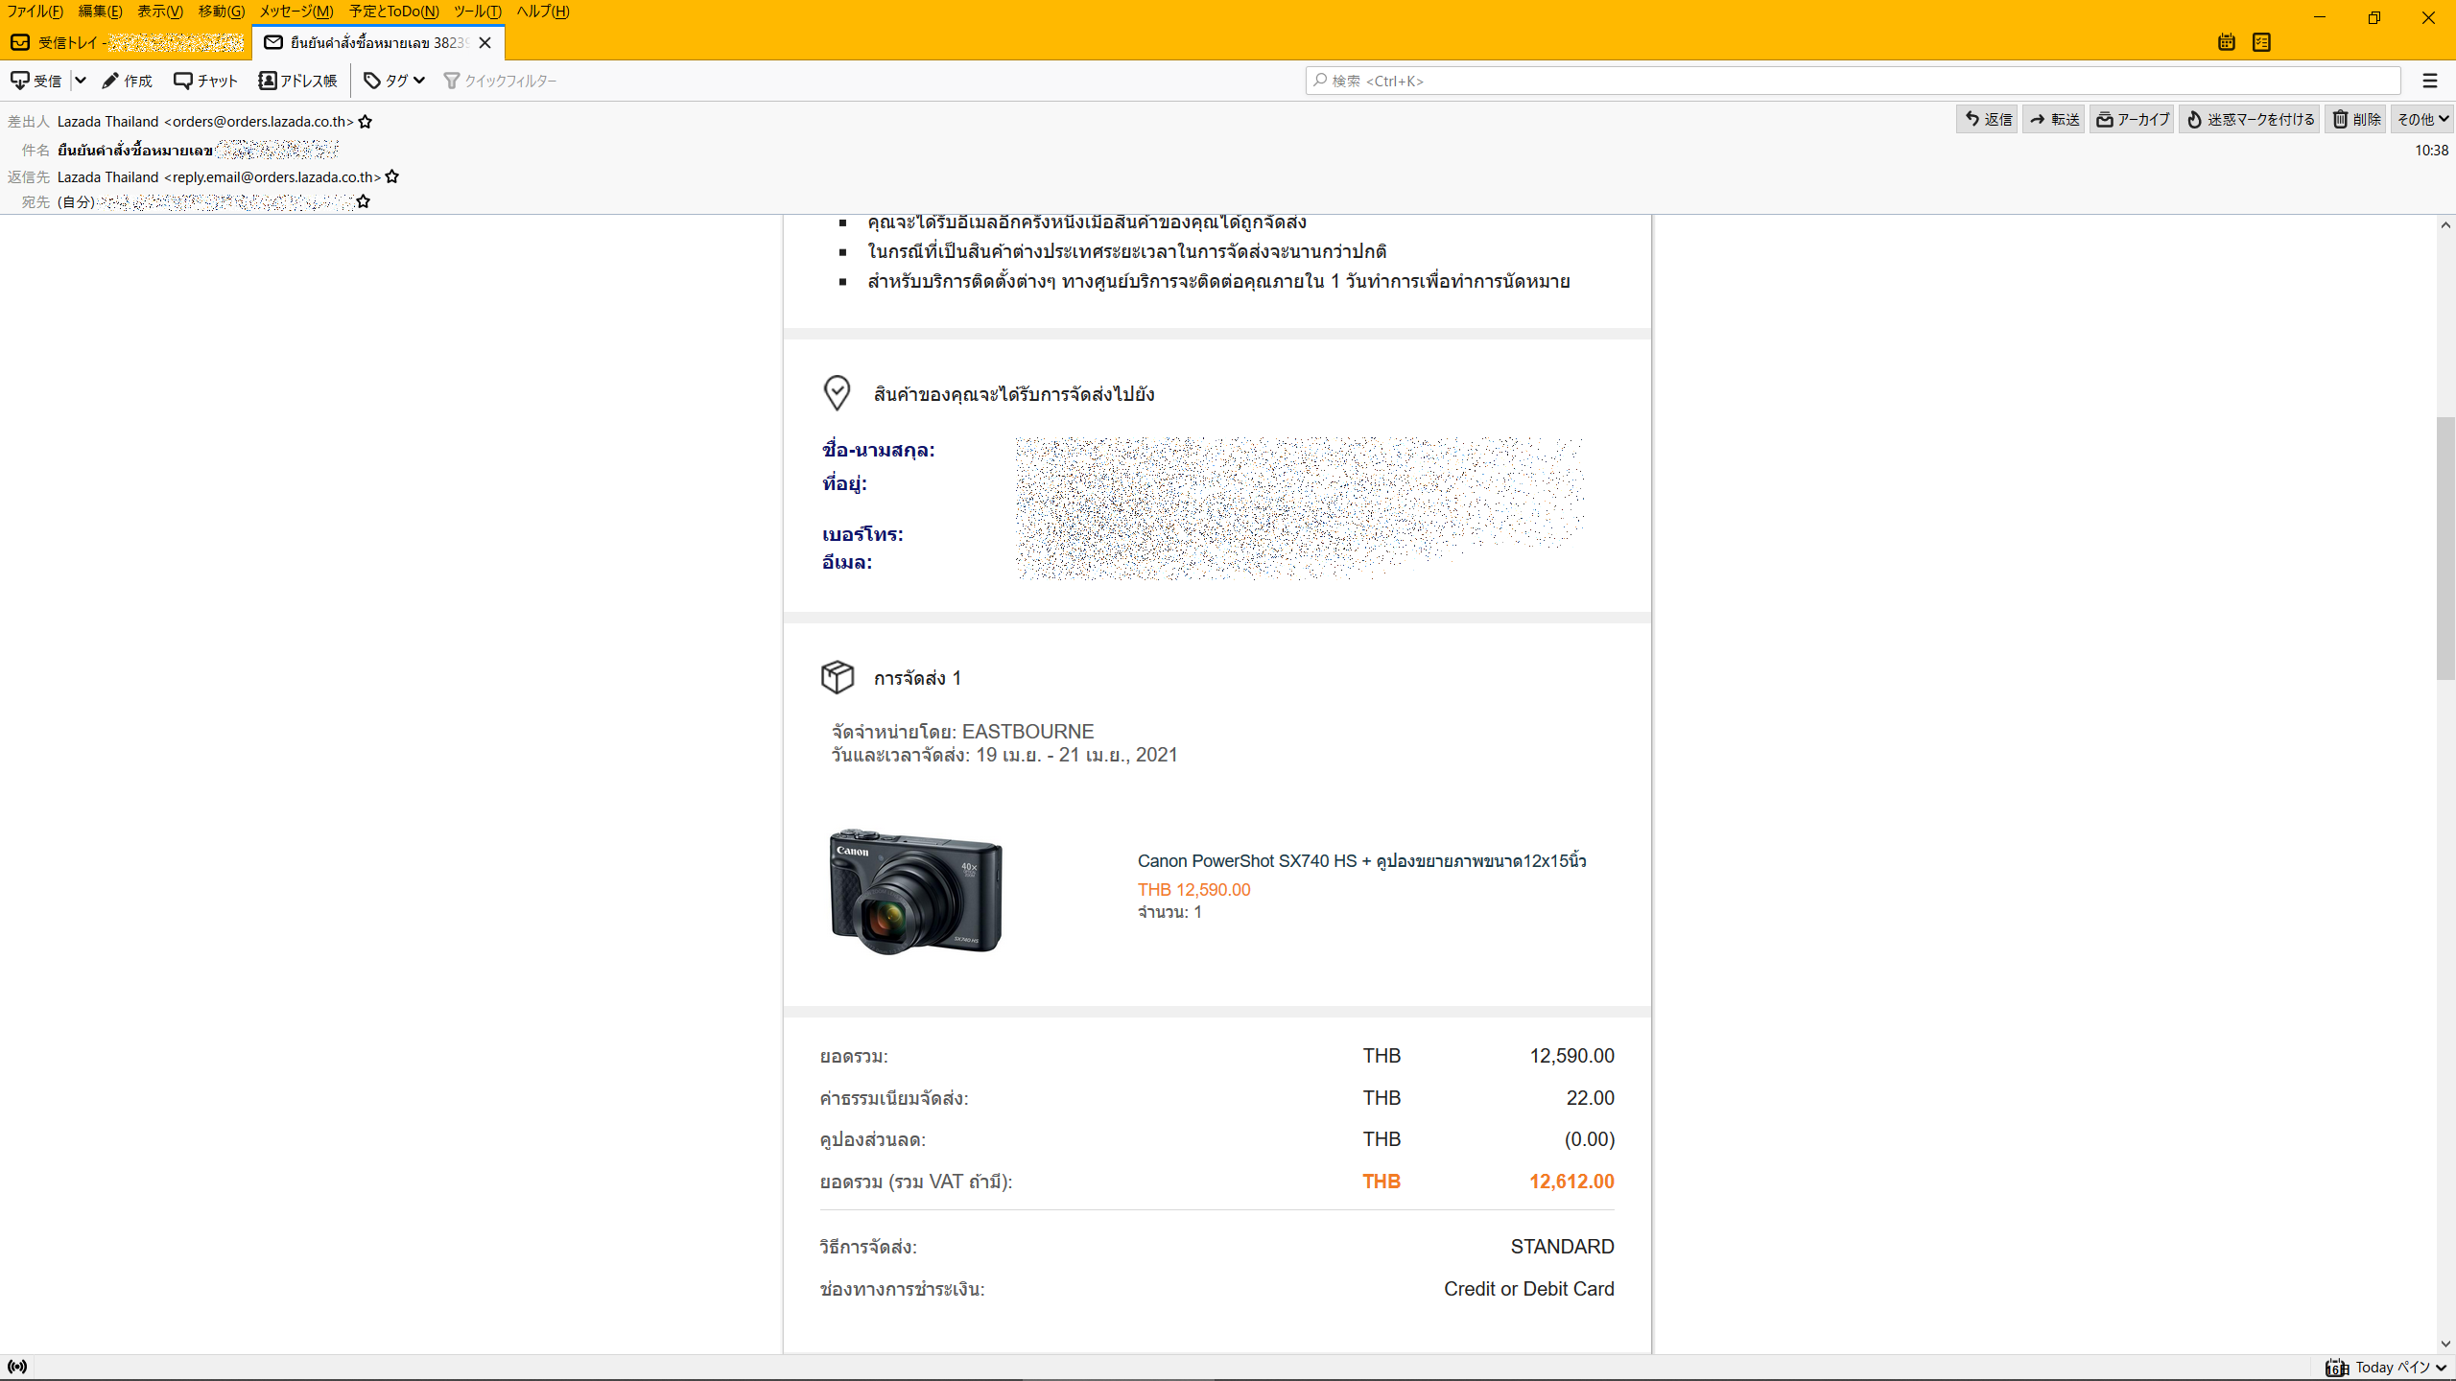The height and width of the screenshot is (1381, 2456).
Task: Click the Forward (転送) button
Action: pyautogui.click(x=2054, y=119)
